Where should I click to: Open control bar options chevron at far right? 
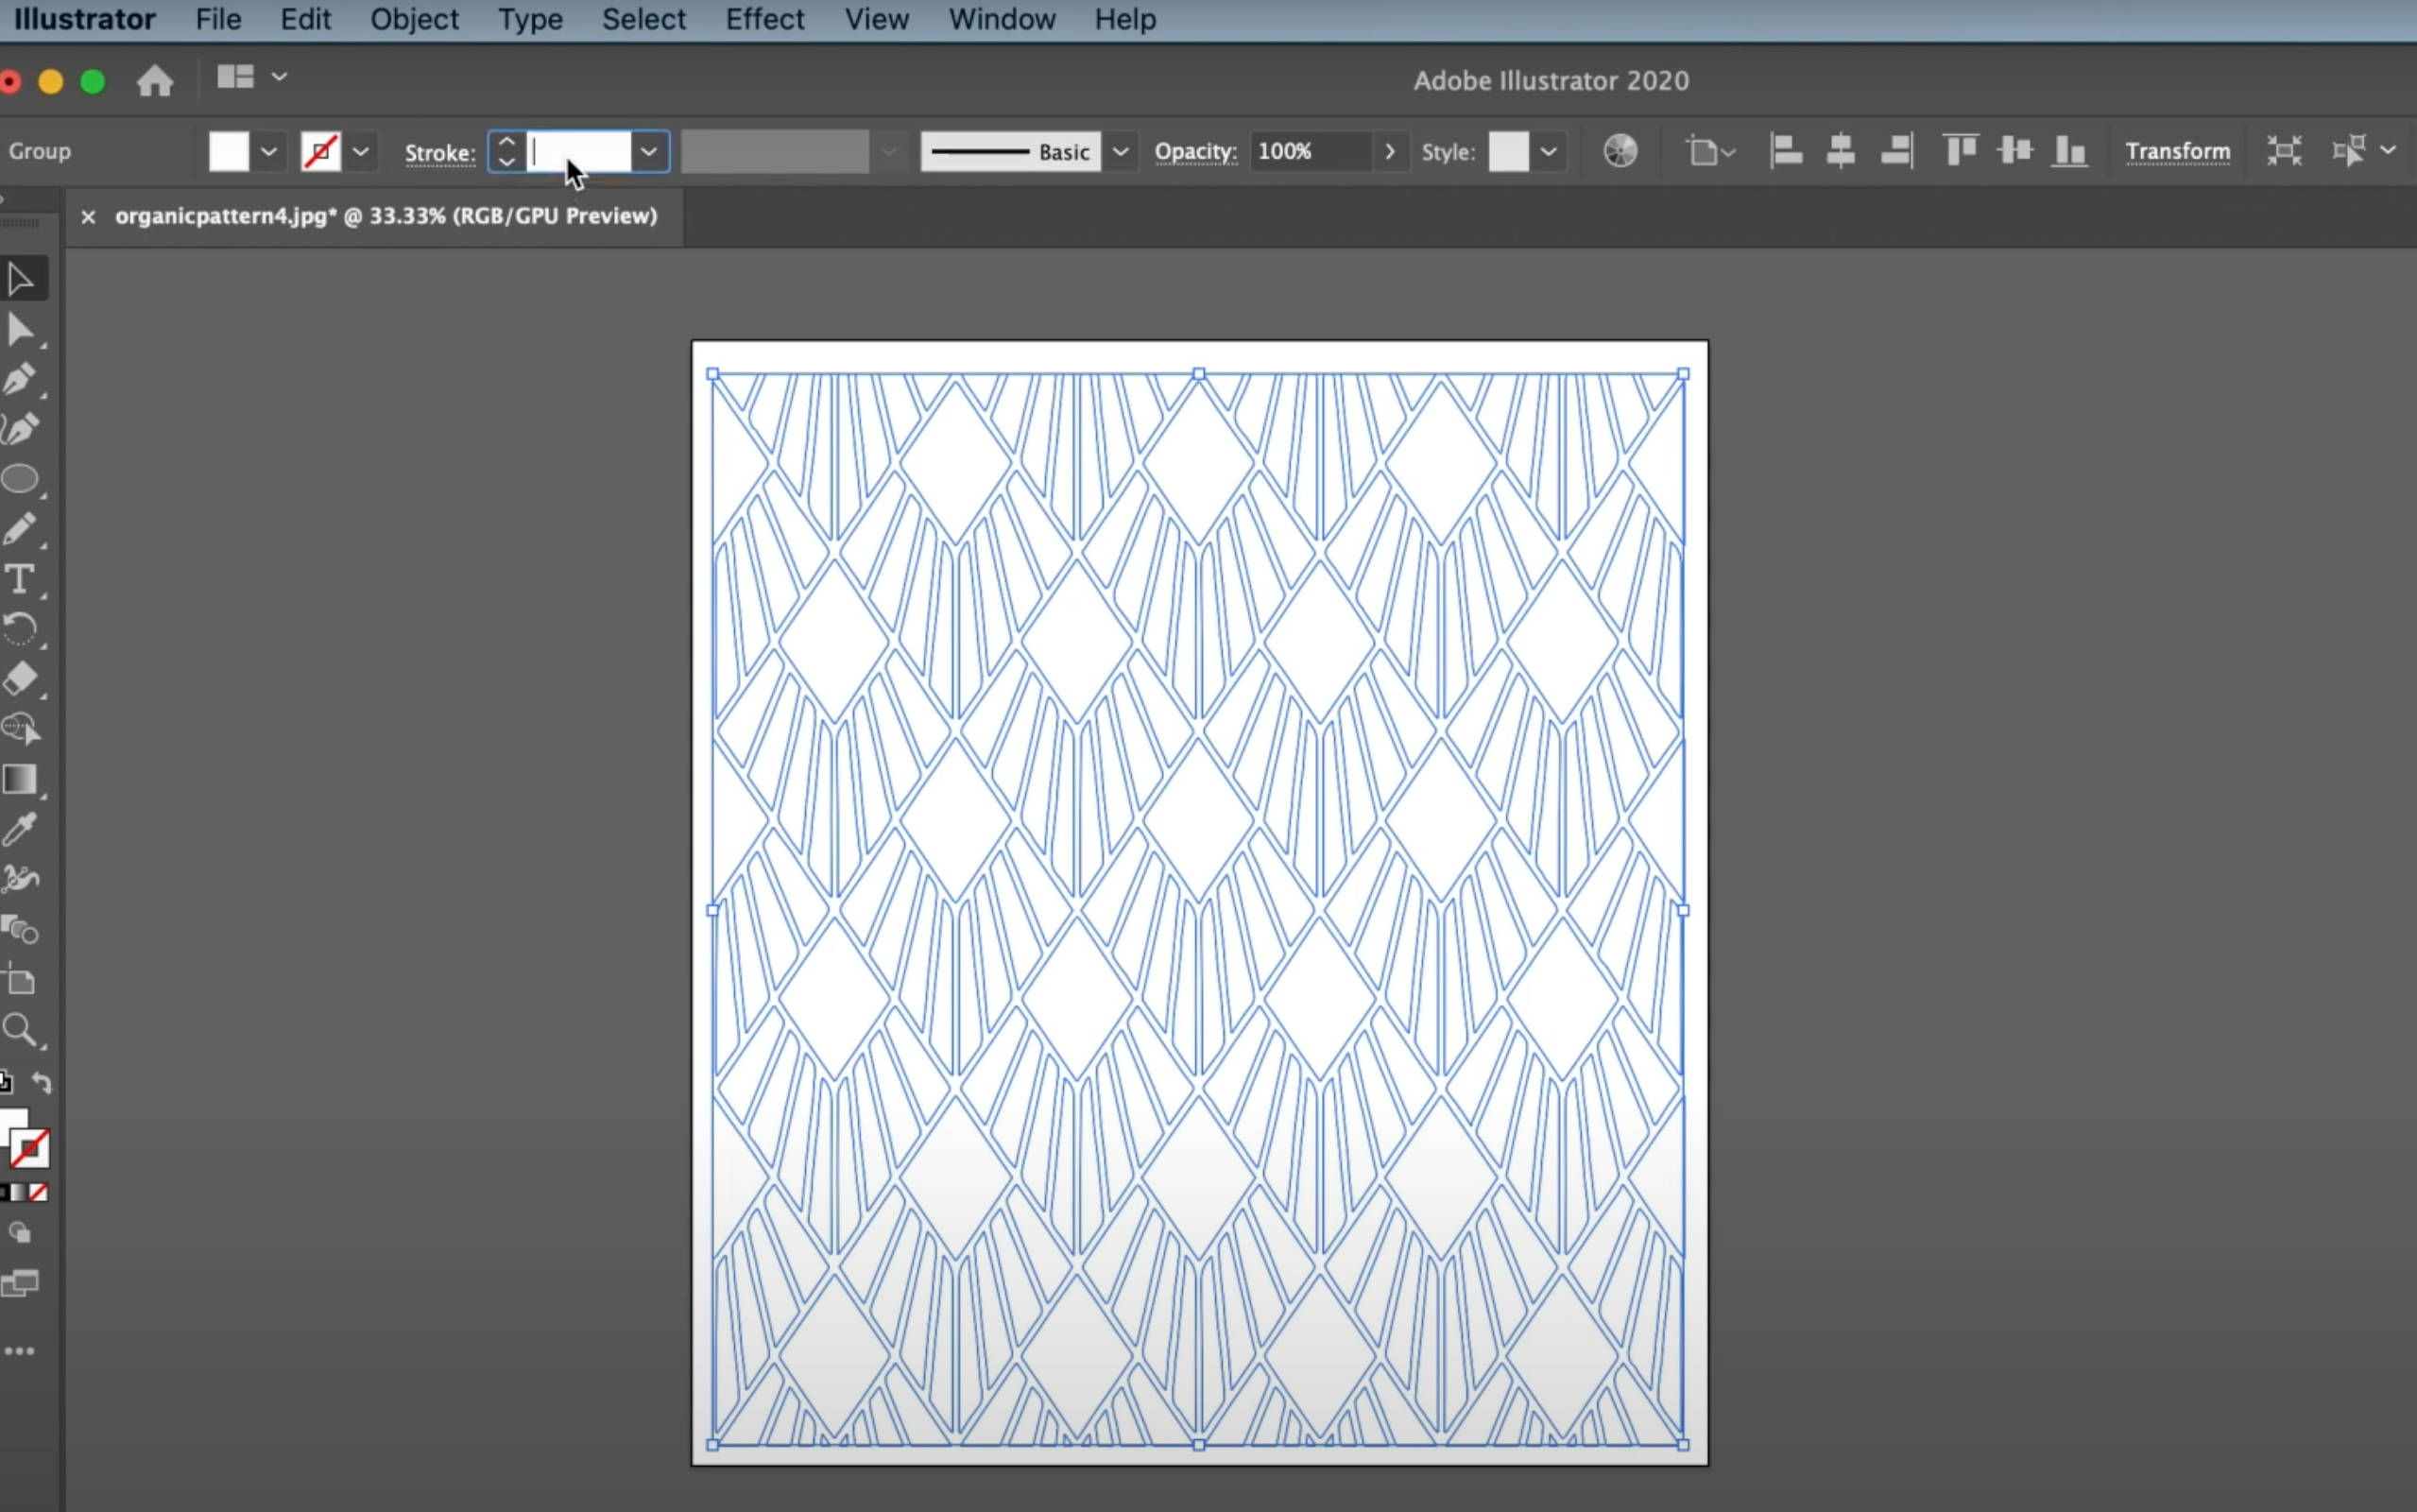[2388, 150]
